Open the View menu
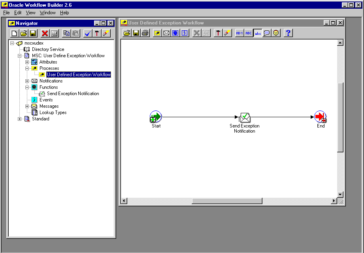The height and width of the screenshot is (253, 364). pos(31,13)
